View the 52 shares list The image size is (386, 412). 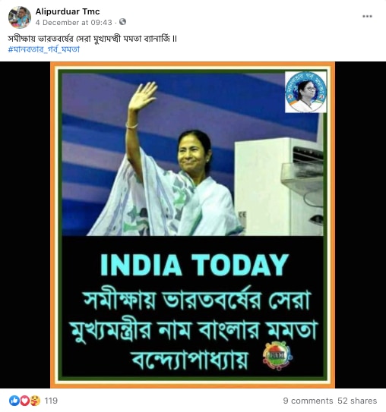357,401
